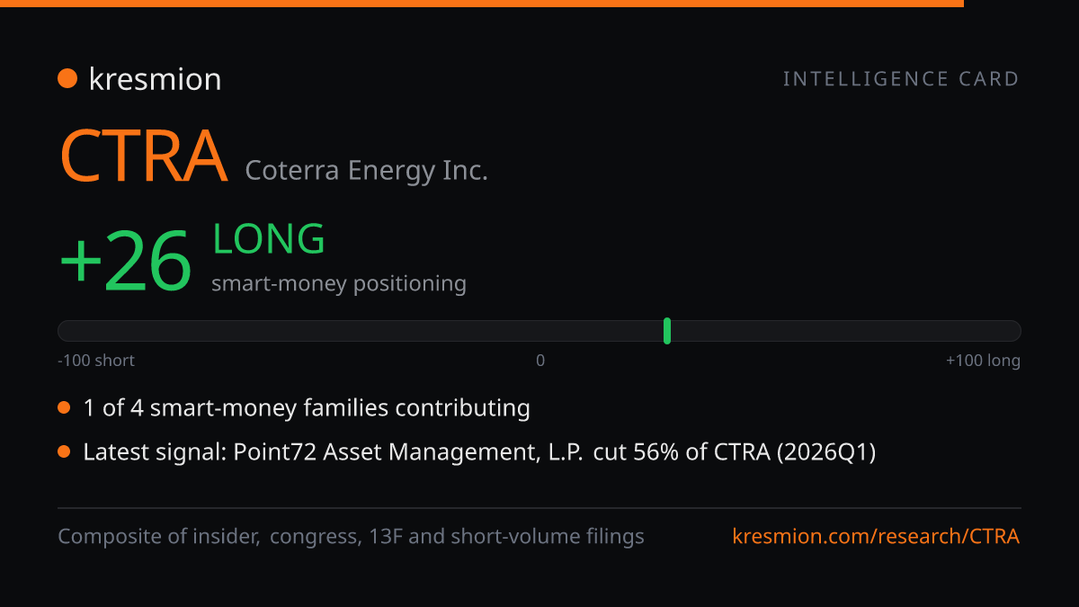Select the CTRA ticker symbol
The image size is (1079, 607).
pos(143,156)
